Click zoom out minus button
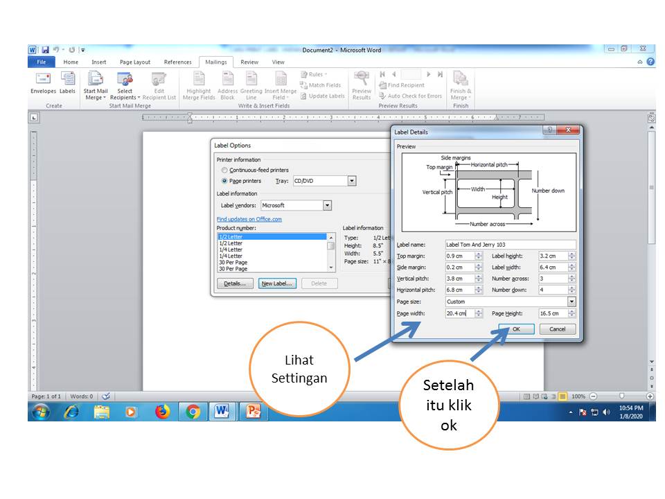 [594, 396]
